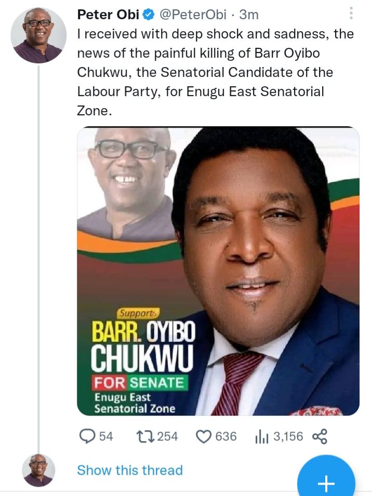Click the Show this thread link

(130, 470)
